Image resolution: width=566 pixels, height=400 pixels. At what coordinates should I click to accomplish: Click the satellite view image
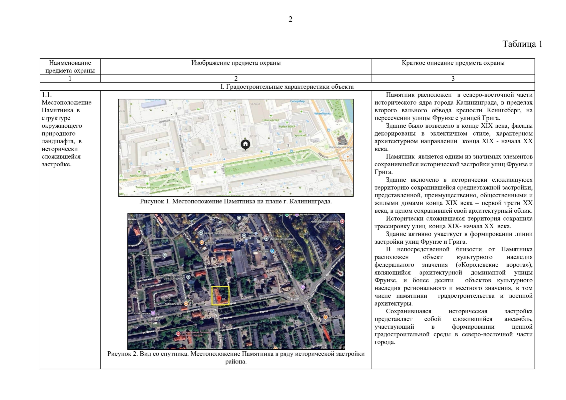click(x=236, y=281)
